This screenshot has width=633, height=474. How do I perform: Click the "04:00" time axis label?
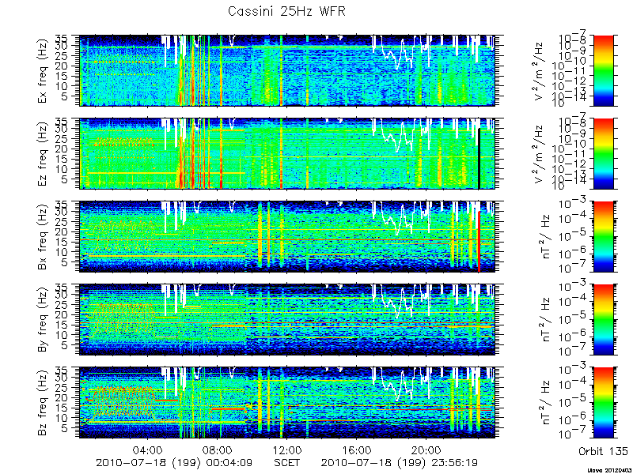click(148, 450)
